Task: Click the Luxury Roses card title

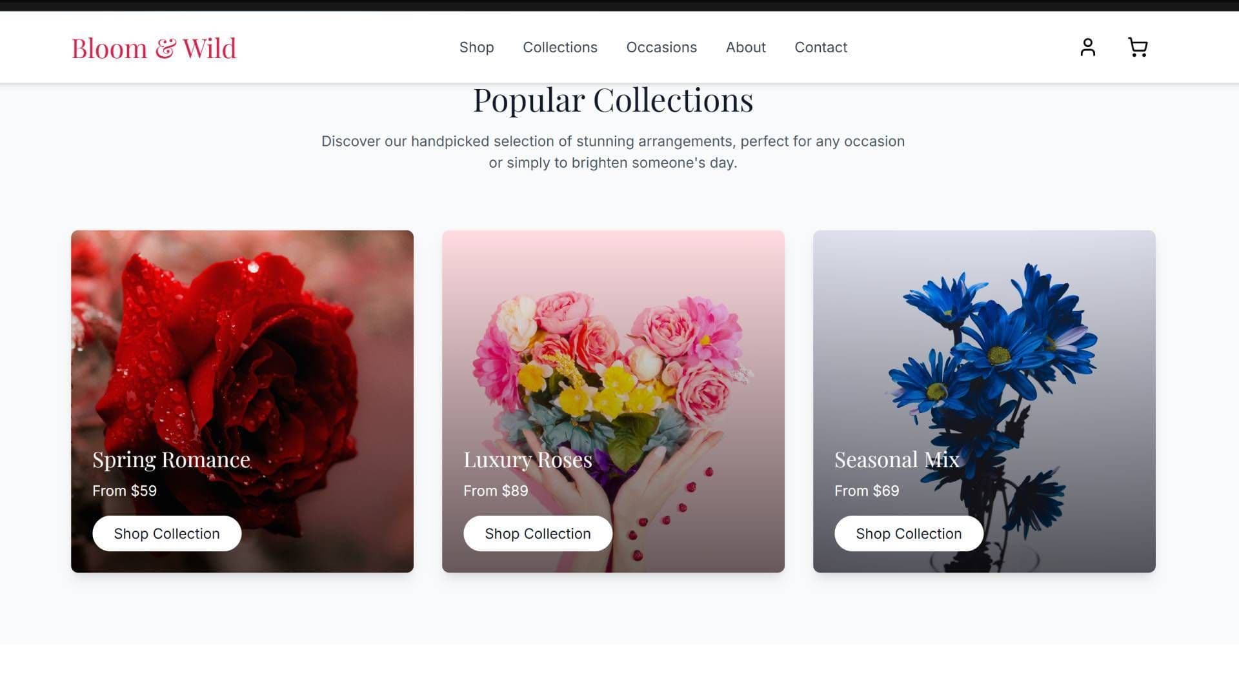Action: tap(527, 460)
